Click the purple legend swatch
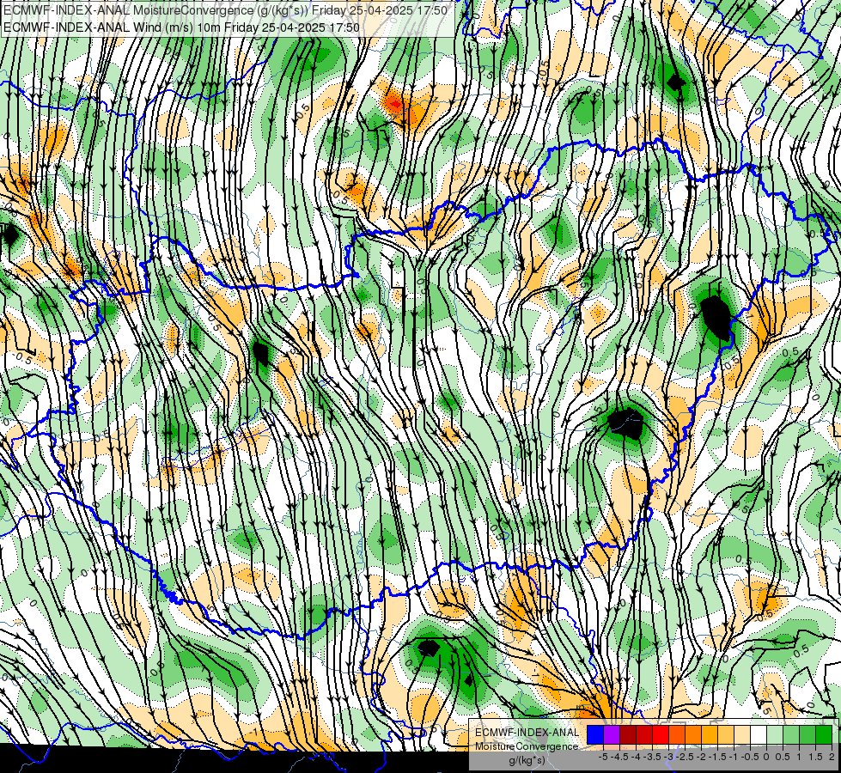841x773 pixels. coord(612,735)
